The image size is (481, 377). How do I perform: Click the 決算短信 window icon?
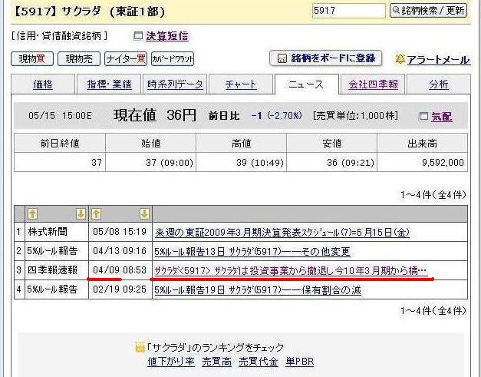tap(138, 36)
